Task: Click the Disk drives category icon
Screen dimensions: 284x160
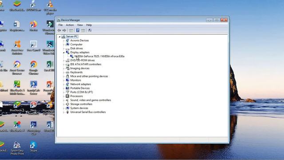Action: point(67,48)
